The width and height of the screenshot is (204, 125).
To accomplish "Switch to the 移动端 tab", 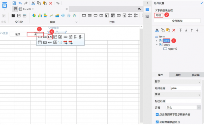I will (x=195, y=75).
